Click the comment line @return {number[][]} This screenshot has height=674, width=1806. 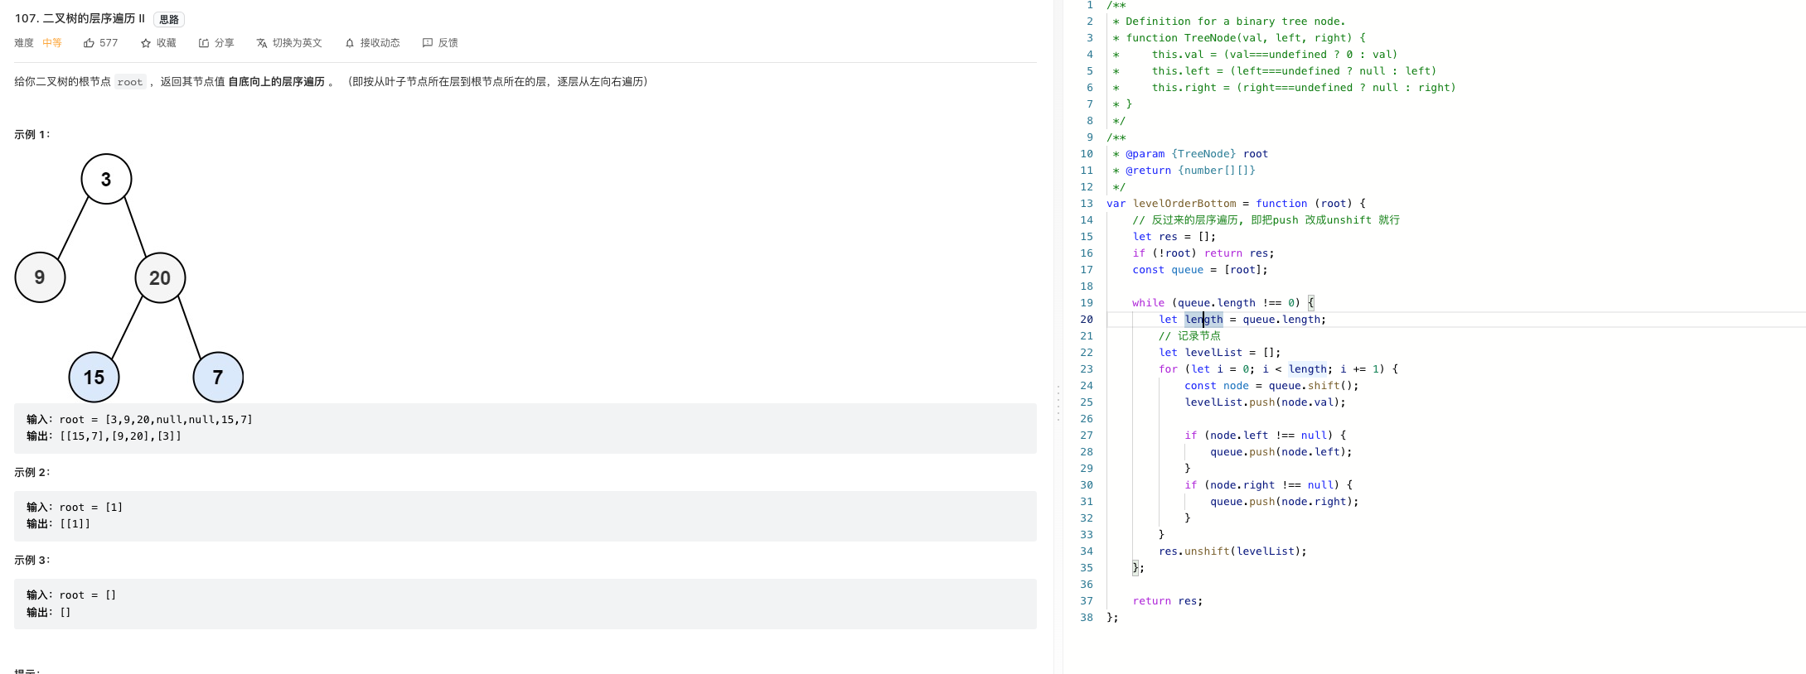pyautogui.click(x=1184, y=171)
